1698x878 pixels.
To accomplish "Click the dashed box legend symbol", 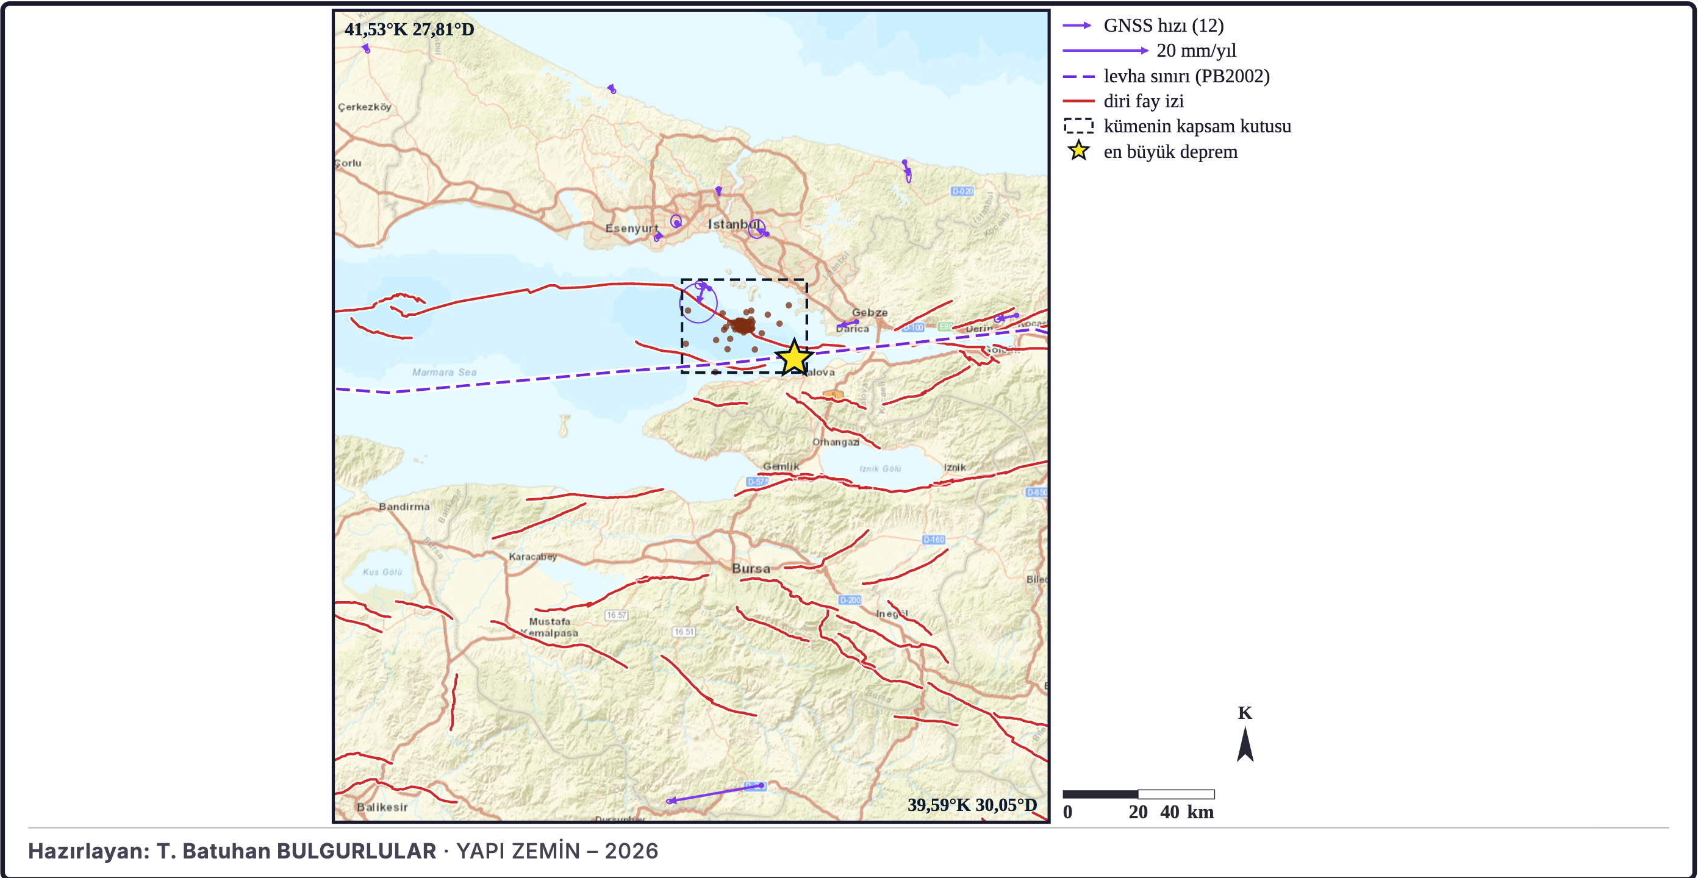I will click(x=1078, y=126).
